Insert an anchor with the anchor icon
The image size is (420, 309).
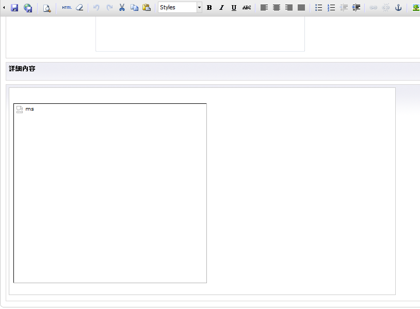[398, 8]
